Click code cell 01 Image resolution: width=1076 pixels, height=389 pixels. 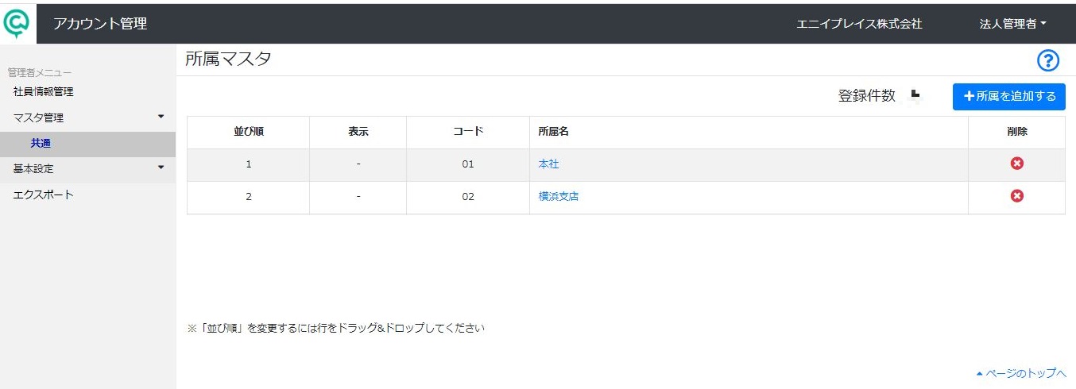pyautogui.click(x=467, y=164)
